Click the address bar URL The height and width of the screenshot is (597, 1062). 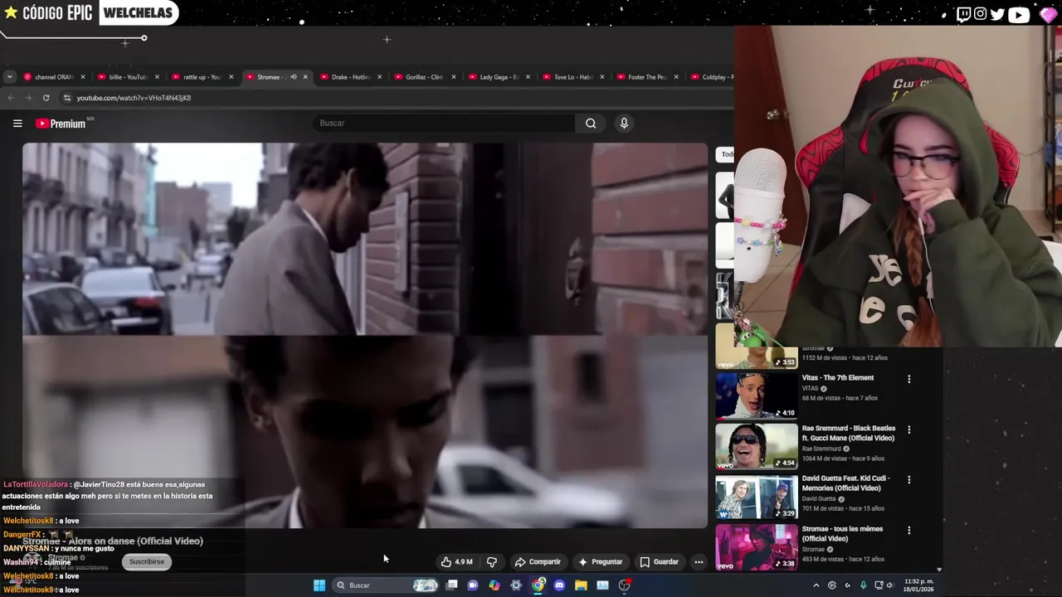[134, 98]
